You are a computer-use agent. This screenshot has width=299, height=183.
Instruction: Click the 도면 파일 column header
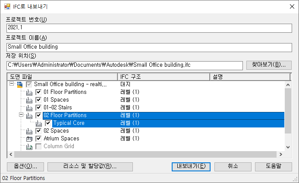click(x=63, y=77)
